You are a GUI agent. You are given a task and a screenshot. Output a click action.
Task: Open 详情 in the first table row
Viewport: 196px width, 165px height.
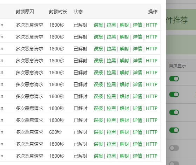[x=137, y=25]
